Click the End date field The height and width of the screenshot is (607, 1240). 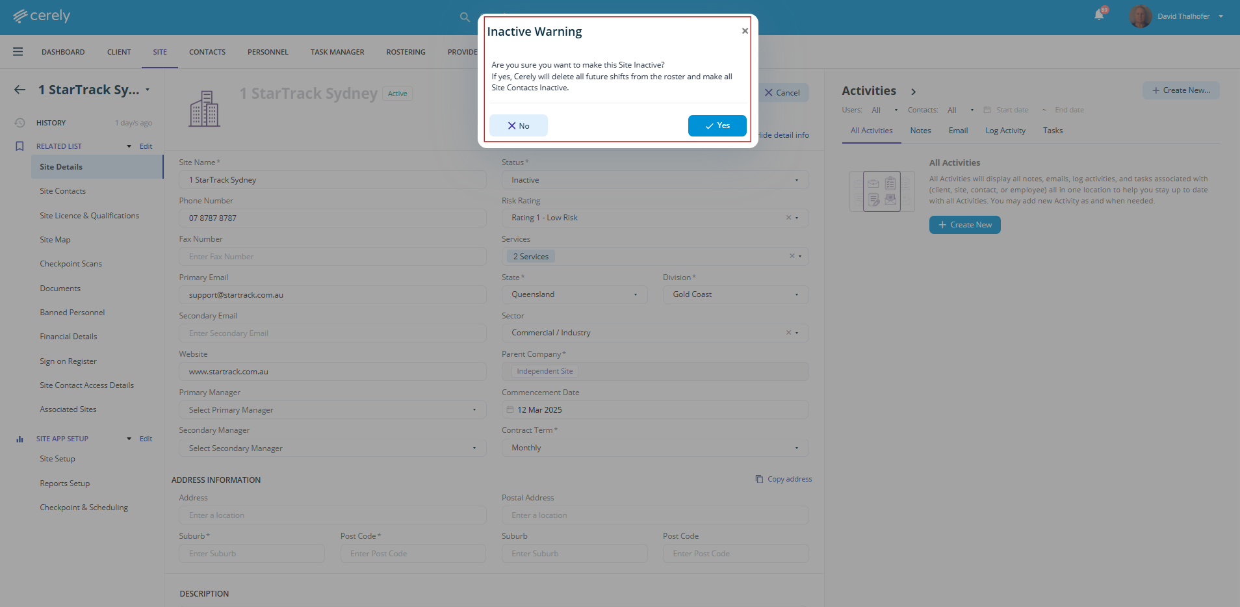[1069, 110]
